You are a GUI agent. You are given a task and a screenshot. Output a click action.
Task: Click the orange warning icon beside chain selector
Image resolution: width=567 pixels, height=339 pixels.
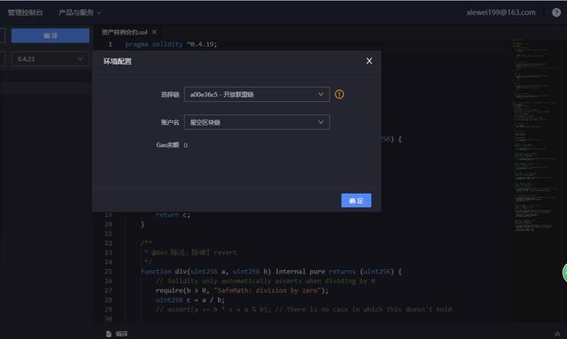pyautogui.click(x=339, y=95)
